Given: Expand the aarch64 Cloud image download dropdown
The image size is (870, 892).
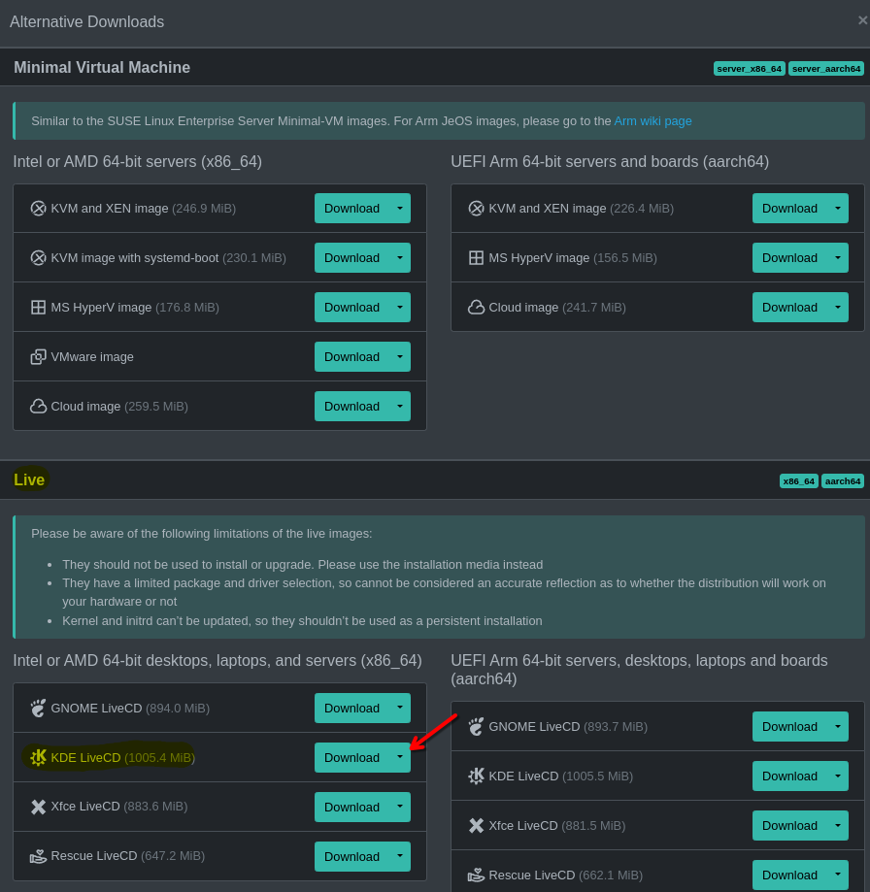Looking at the screenshot, I should 837,307.
